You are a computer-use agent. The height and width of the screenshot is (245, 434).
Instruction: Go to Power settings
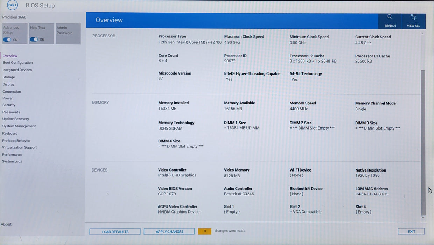tap(7, 98)
